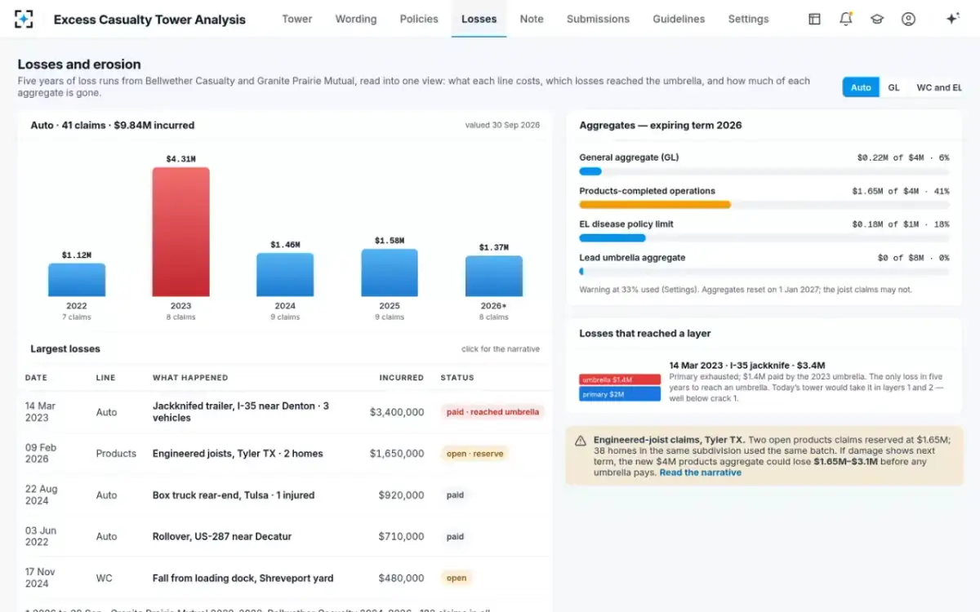This screenshot has height=612, width=980.
Task: Open the layout panel icon
Action: tap(814, 19)
